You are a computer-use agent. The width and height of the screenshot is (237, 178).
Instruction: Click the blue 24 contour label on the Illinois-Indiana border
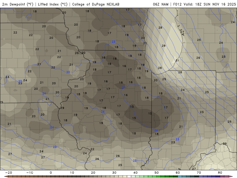[156, 130]
